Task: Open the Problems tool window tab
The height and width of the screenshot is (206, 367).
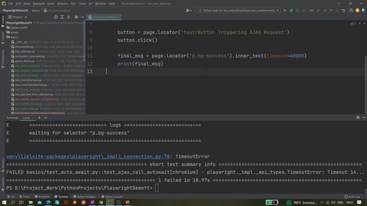Action: (x=42, y=197)
